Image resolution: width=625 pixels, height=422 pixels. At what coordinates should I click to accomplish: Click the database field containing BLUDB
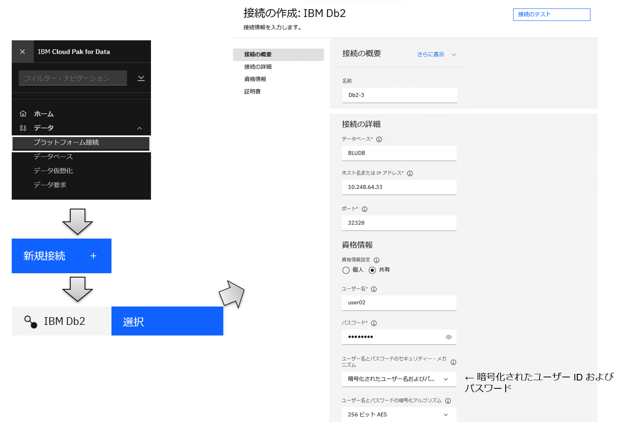click(399, 153)
